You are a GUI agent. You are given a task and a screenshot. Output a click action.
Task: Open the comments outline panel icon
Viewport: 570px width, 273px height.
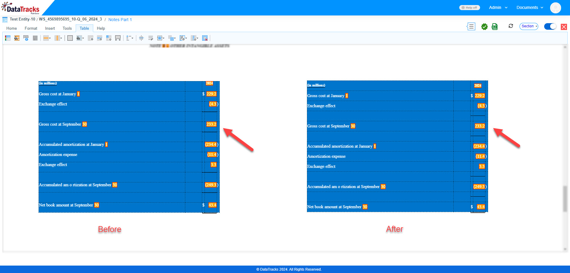(471, 26)
